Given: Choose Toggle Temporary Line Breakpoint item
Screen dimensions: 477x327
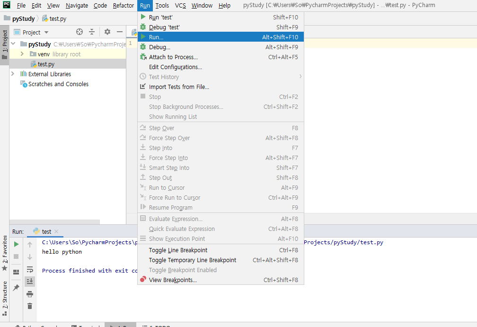Looking at the screenshot, I should point(221,260).
